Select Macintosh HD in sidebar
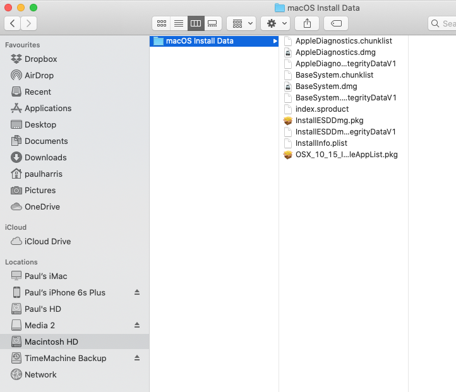The height and width of the screenshot is (392, 456). (75, 342)
